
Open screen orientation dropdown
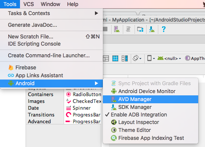point(137,58)
